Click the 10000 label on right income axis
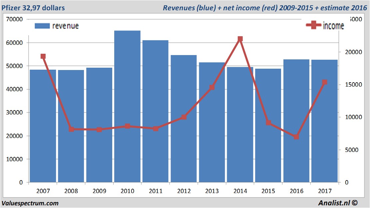The height and width of the screenshot is (208, 370). [x=353, y=117]
